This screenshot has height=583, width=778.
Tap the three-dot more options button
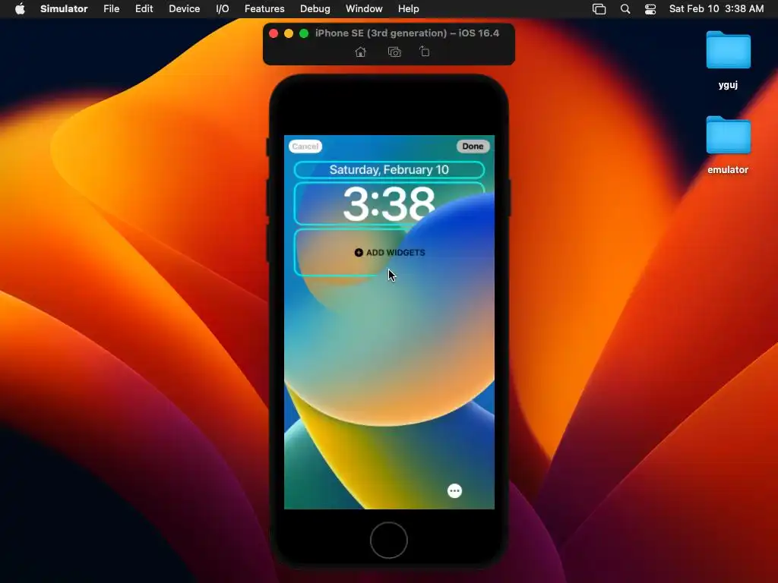454,491
